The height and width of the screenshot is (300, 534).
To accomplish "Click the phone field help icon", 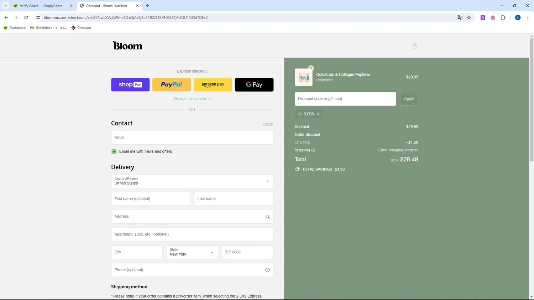I will [267, 270].
